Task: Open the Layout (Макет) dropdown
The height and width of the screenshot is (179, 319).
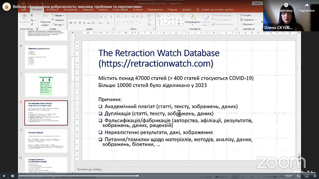Action: [x=60, y=16]
